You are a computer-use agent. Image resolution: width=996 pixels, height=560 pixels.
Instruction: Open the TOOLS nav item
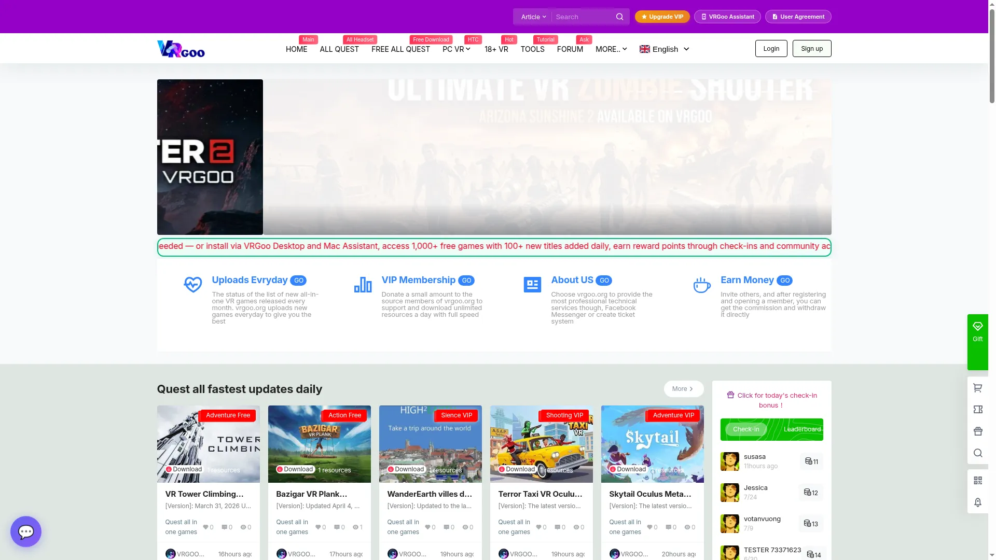[x=532, y=49]
